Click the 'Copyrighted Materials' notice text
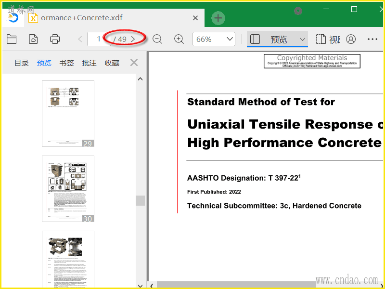Screen dimensions: 385x289 pyautogui.click(x=312, y=58)
